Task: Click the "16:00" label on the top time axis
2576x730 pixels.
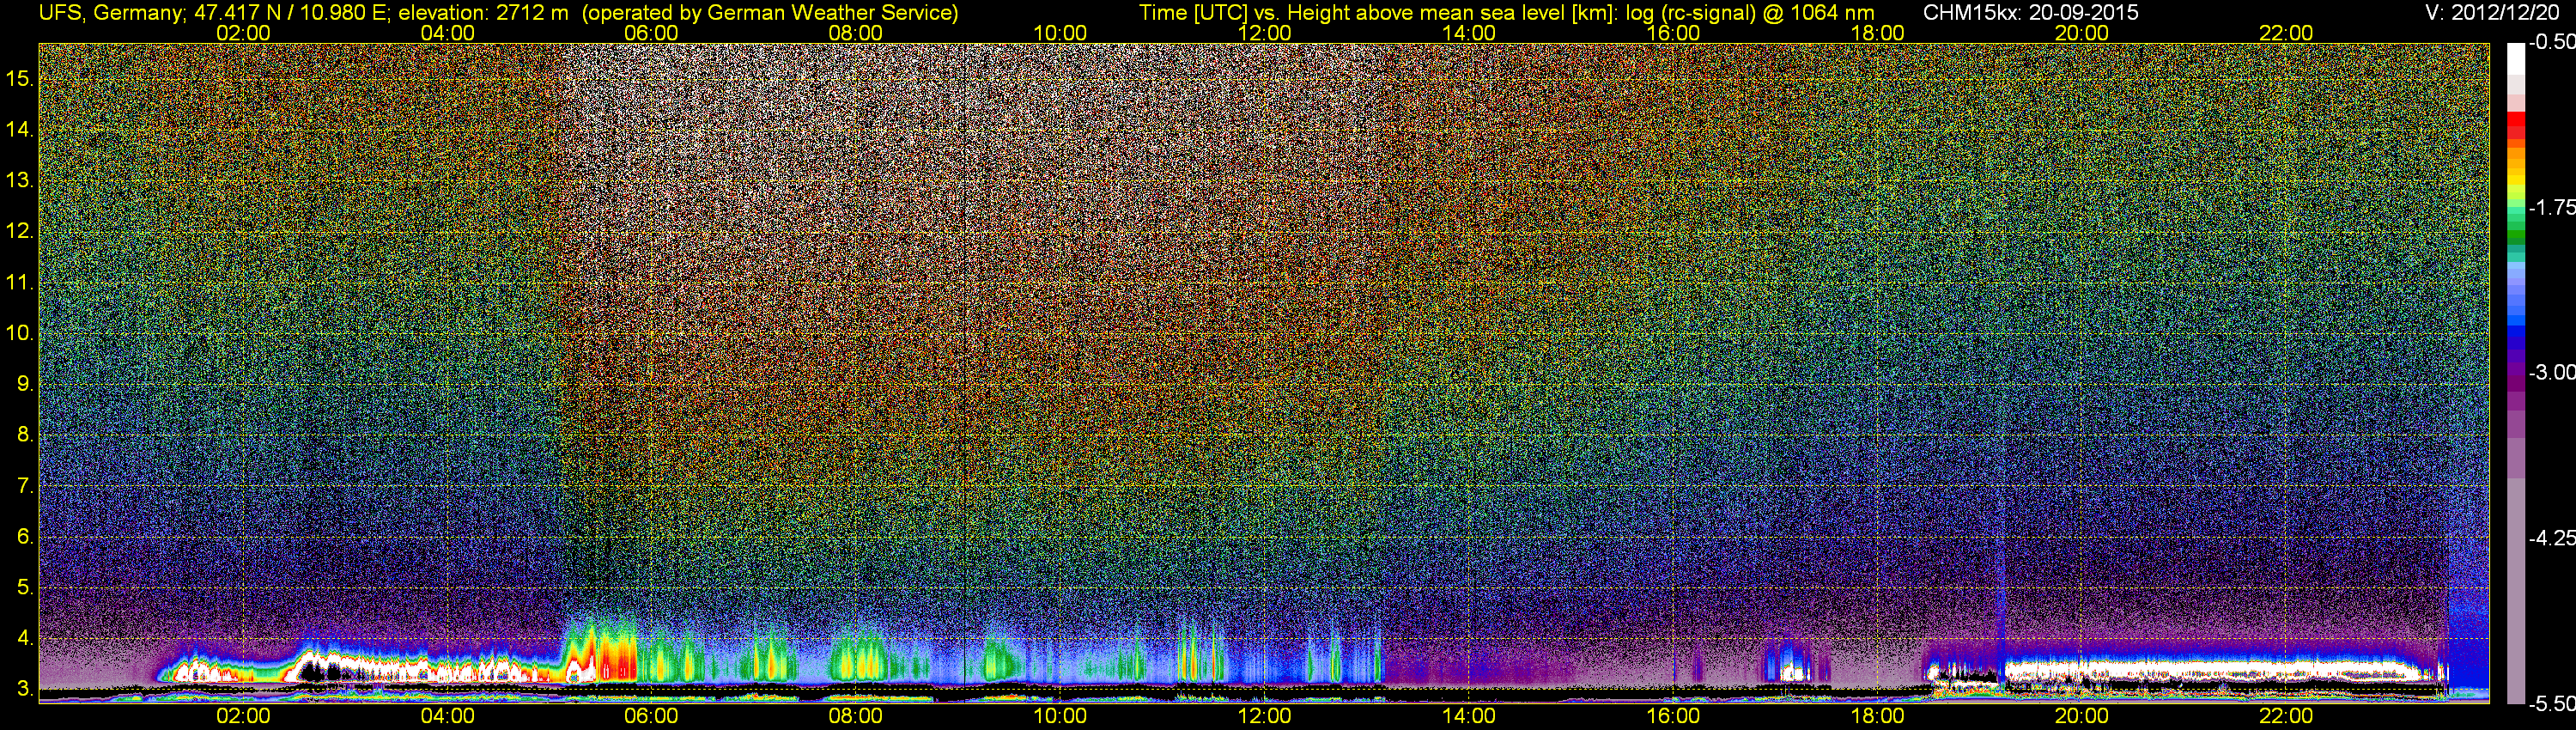Action: point(1673,33)
